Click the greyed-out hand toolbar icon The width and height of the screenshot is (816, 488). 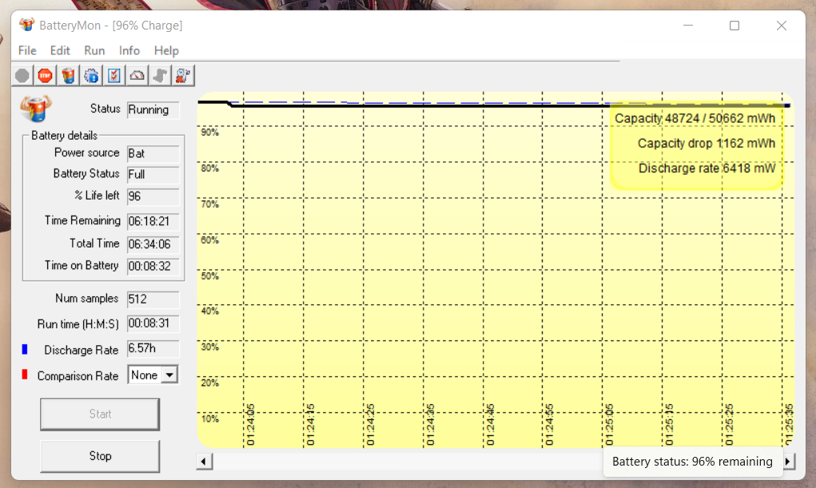160,76
